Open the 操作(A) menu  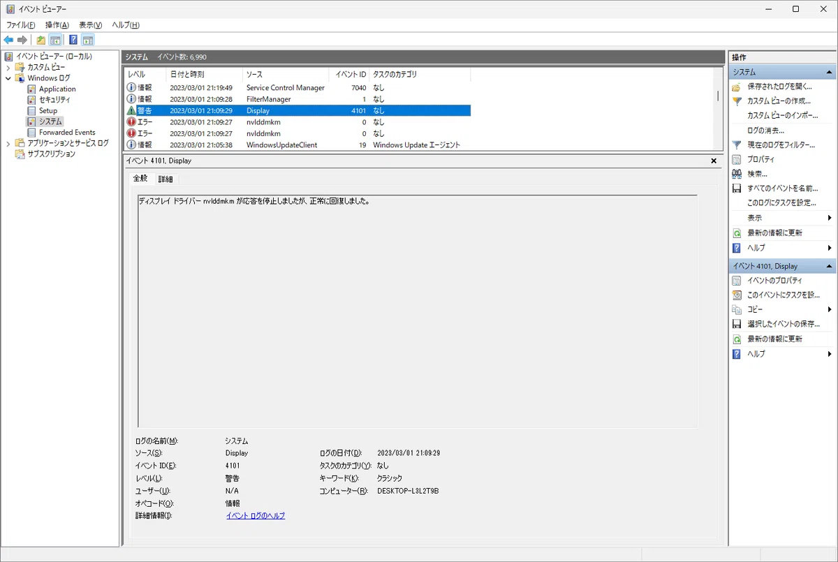(x=57, y=24)
